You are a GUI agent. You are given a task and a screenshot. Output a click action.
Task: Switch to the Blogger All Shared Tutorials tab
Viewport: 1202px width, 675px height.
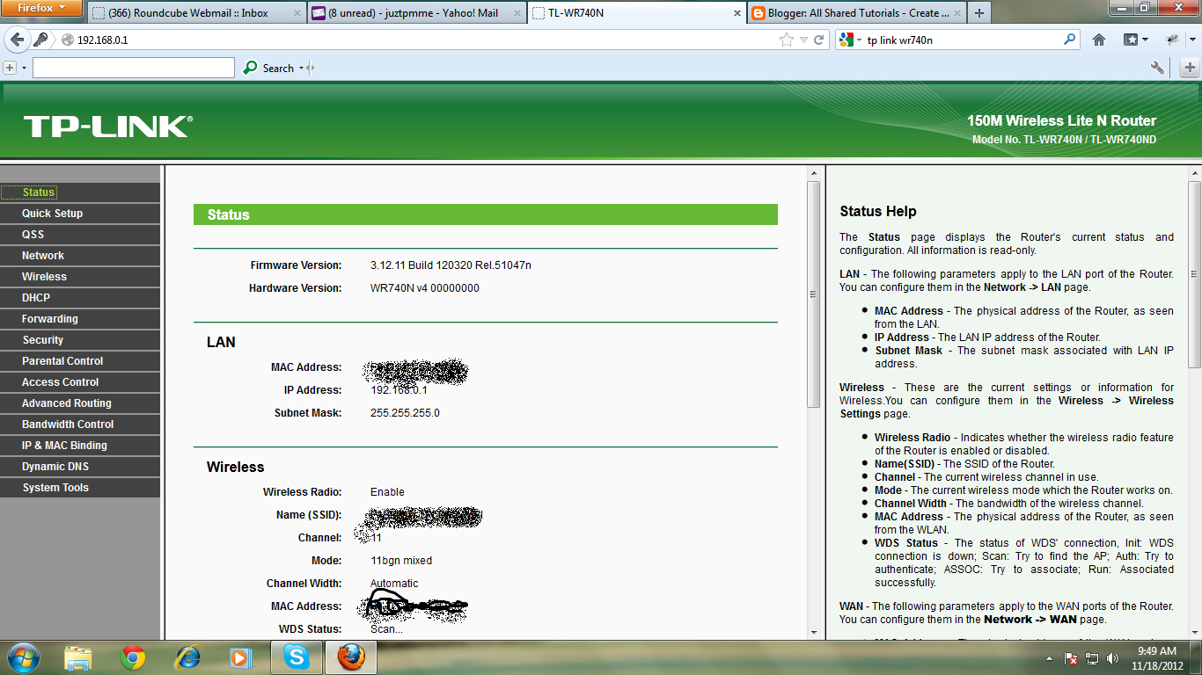[x=856, y=13]
